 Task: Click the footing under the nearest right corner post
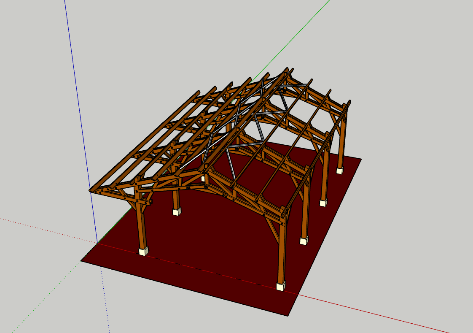click(x=281, y=286)
